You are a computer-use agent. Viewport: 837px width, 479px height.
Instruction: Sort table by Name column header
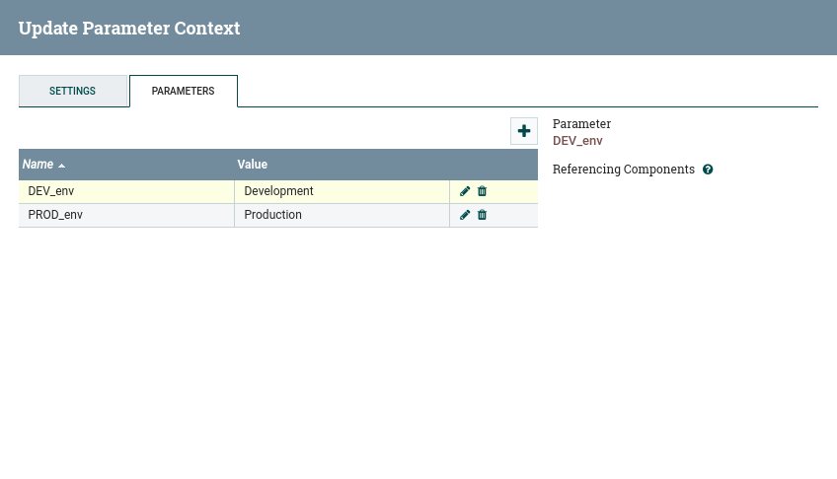[38, 165]
